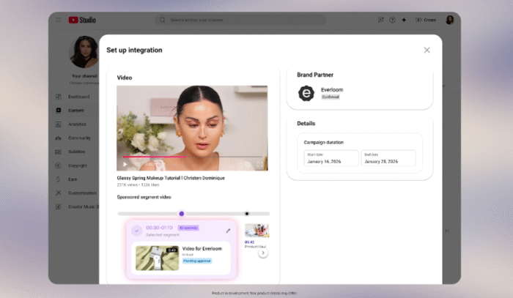Screen dimensions: 513x298
Task: Click the Dashboard grid icon
Action: pos(58,97)
